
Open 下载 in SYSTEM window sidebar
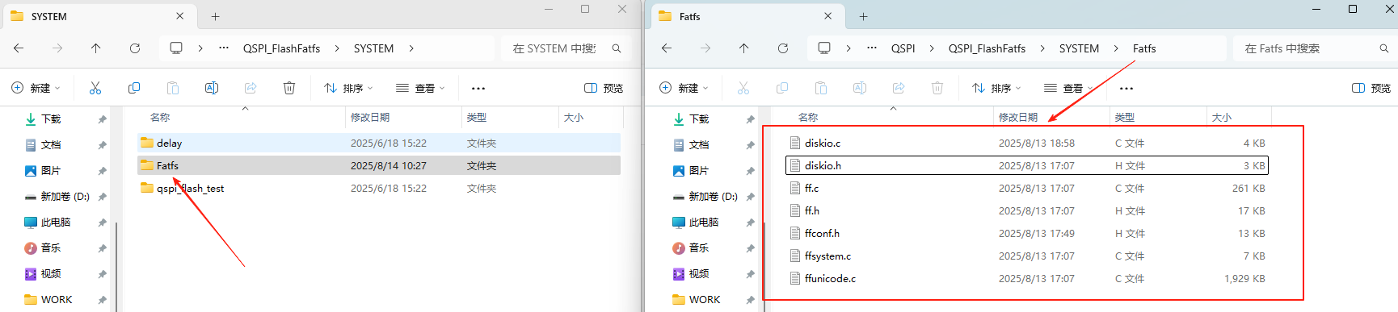click(x=52, y=119)
